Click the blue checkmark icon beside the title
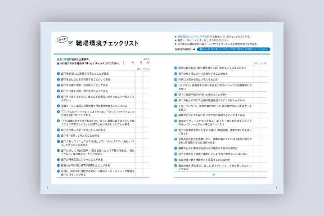Viewport: 324px width, 216px height. [71, 43]
